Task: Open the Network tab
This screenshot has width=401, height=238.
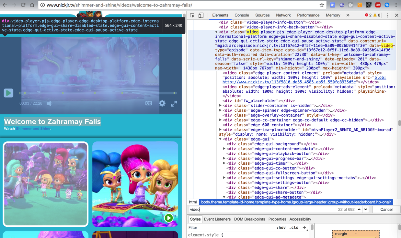Action: tap(283, 15)
